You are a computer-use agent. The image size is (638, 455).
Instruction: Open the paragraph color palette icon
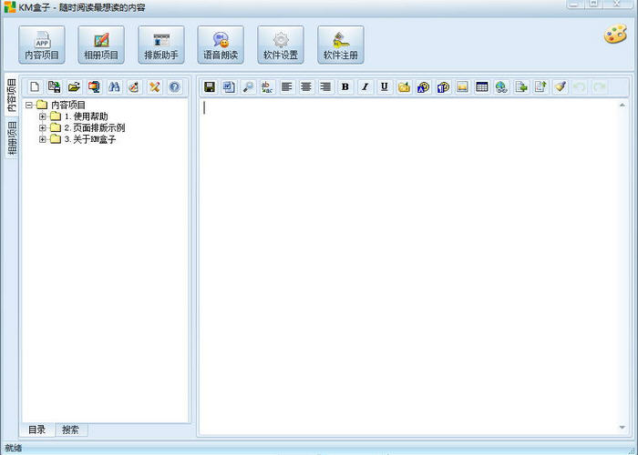(x=443, y=86)
